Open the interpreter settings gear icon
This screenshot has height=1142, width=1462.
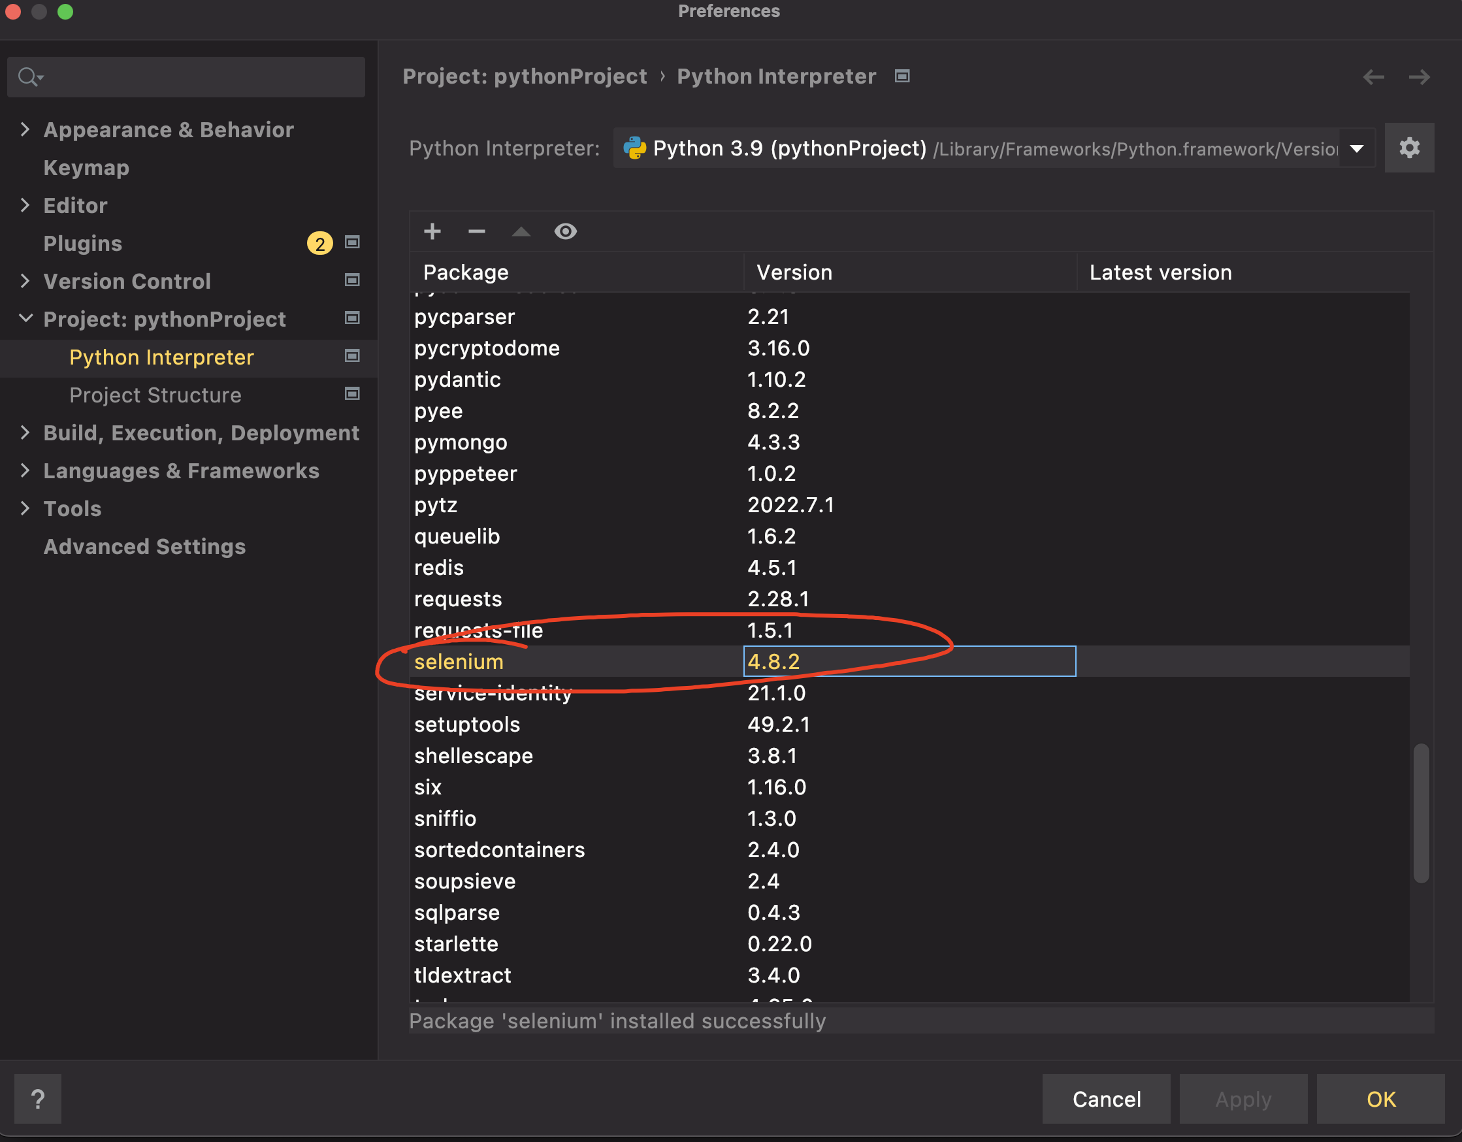click(x=1408, y=148)
